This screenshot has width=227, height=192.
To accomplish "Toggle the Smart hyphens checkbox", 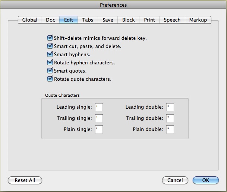I will [50, 54].
